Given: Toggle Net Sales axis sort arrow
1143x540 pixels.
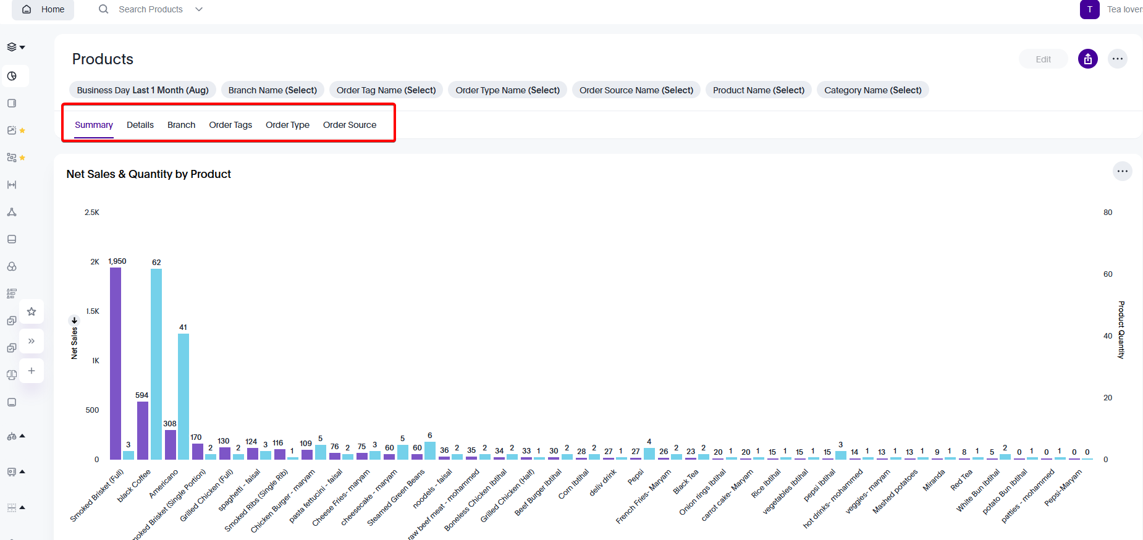Looking at the screenshot, I should click(x=74, y=320).
